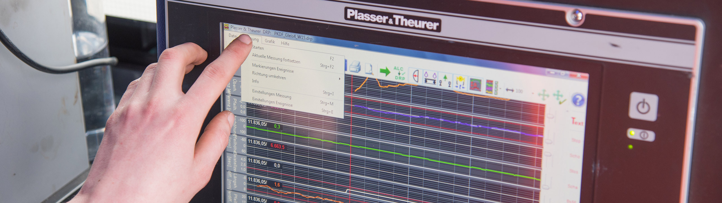Viewport: 722px width, 203px height.
Task: Open the Hilfe menu
Action: [x=285, y=43]
